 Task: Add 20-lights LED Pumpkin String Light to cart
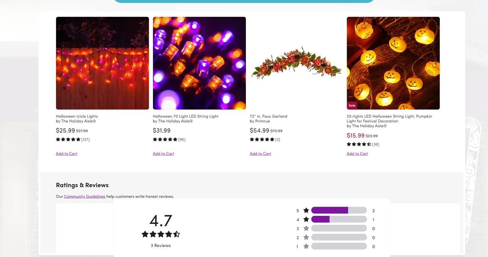tap(357, 154)
